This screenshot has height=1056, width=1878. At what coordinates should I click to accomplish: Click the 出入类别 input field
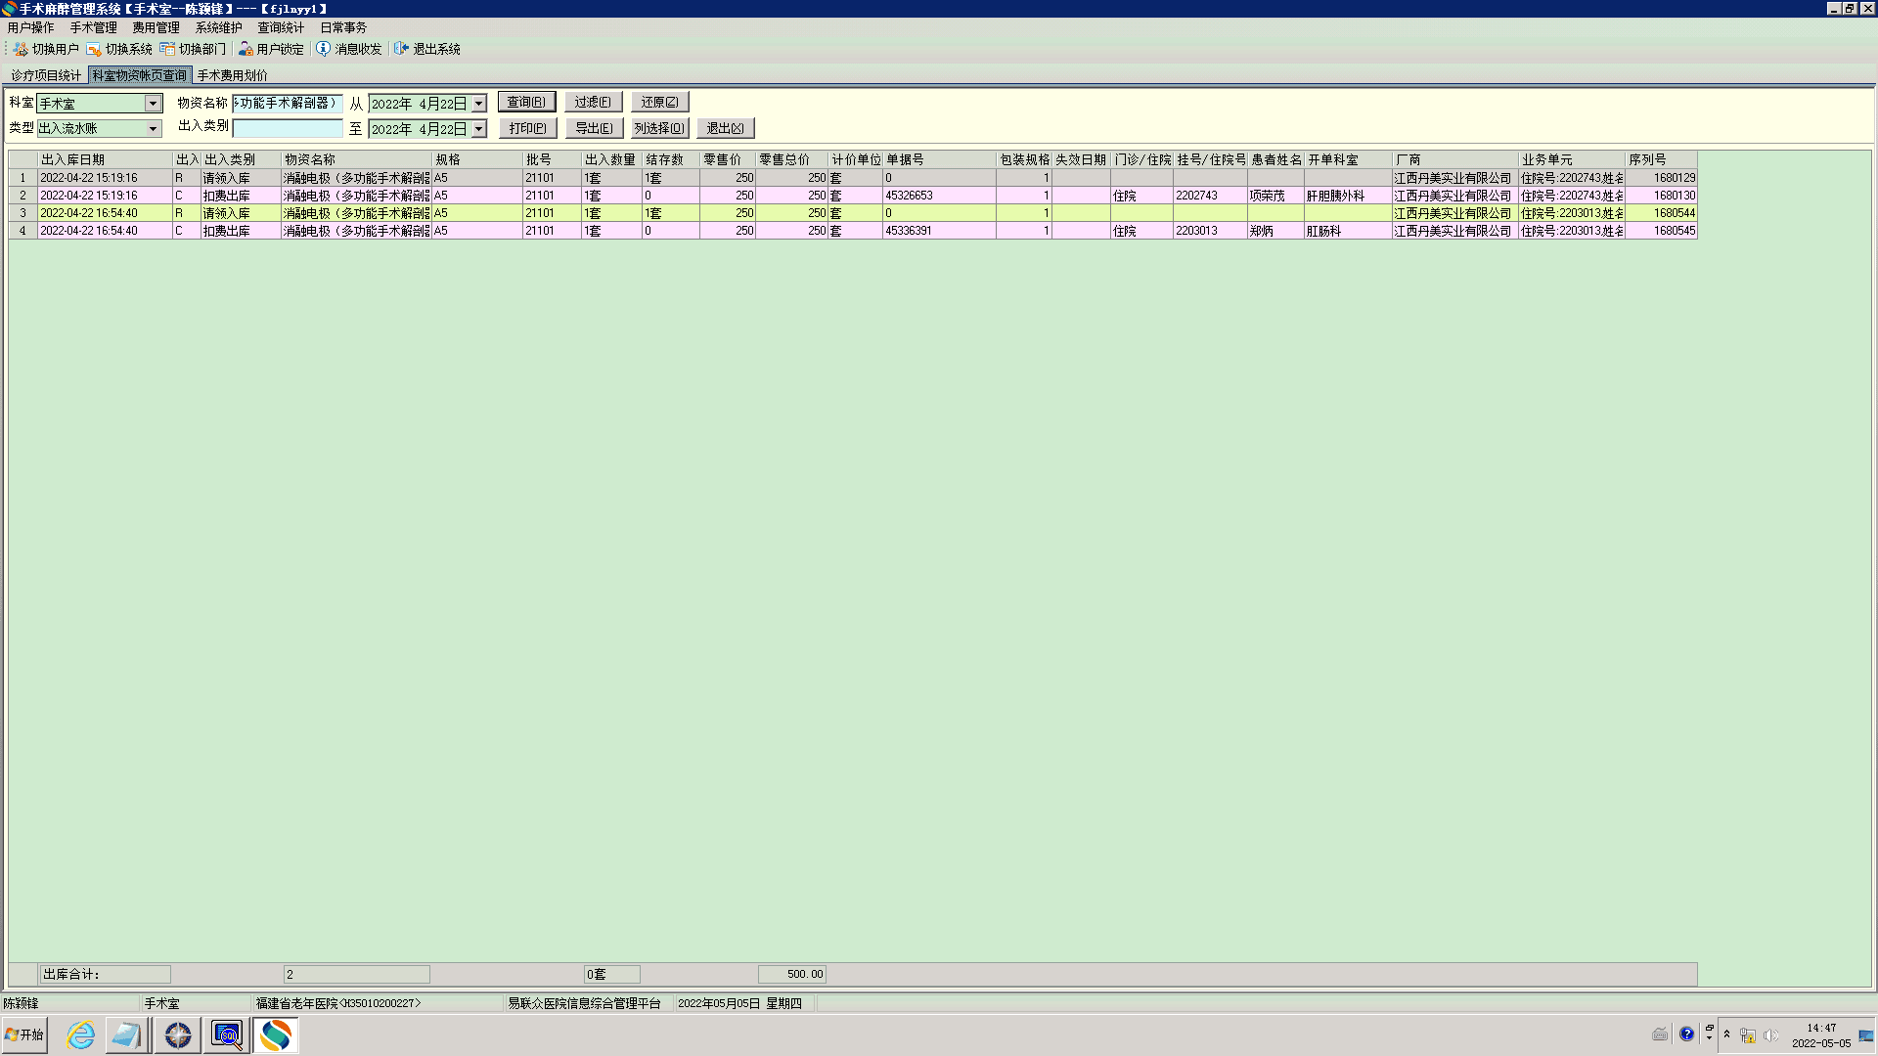[x=288, y=128]
